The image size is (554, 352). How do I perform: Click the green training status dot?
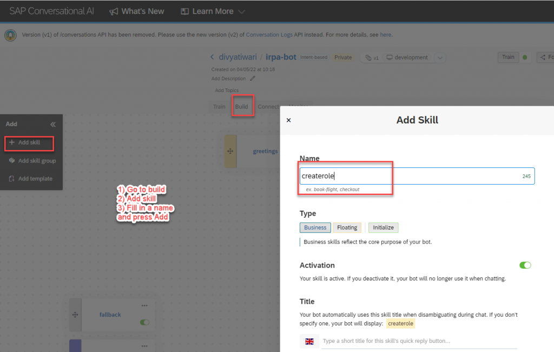[x=525, y=57]
